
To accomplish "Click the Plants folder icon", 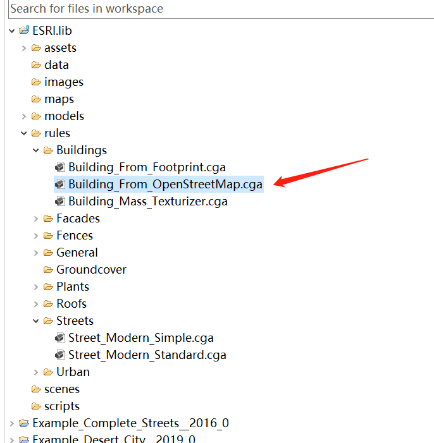I will [48, 286].
